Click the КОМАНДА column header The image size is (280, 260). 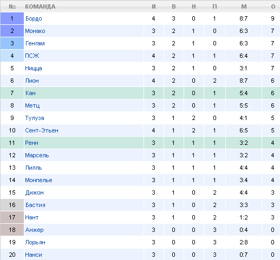point(40,6)
